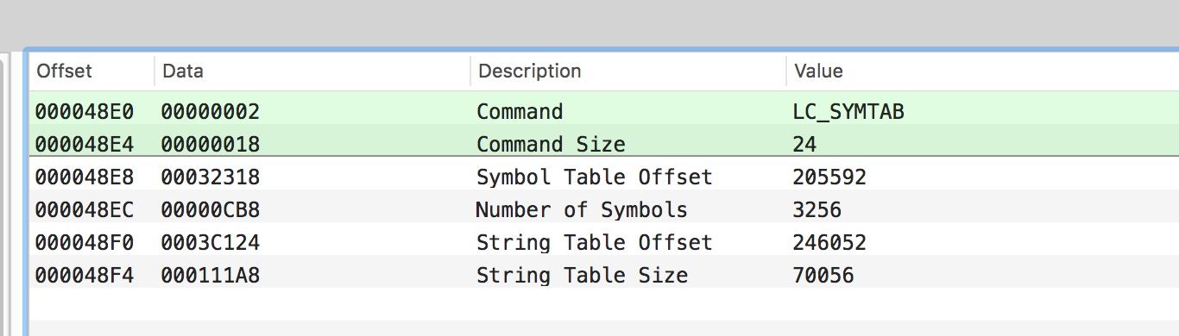
Task: Click the Description column header
Action: tap(628, 71)
